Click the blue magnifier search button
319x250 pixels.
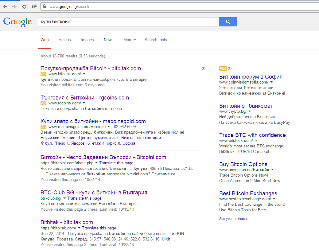pyautogui.click(x=228, y=22)
